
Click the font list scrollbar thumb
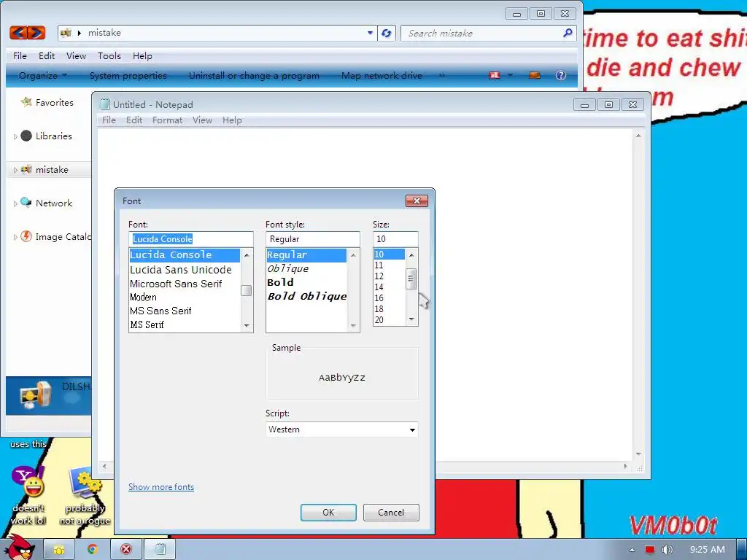[x=247, y=290]
